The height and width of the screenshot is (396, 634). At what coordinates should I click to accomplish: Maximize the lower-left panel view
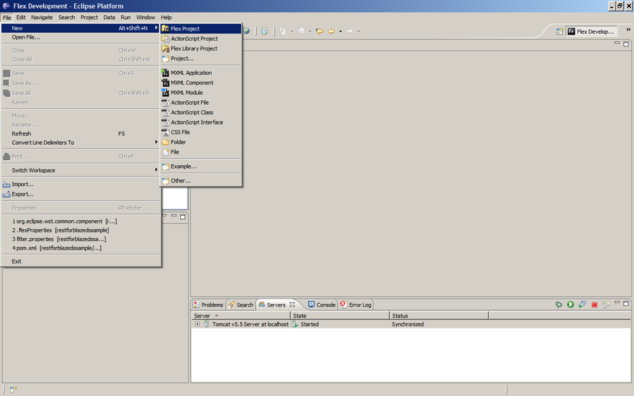(183, 217)
